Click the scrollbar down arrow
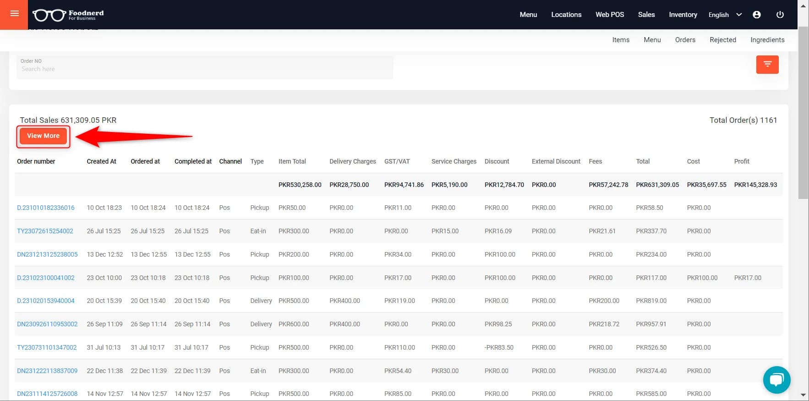 tap(803, 395)
